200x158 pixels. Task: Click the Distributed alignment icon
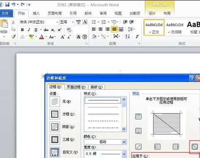(x=121, y=29)
